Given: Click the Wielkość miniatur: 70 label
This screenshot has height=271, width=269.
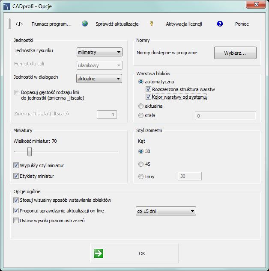Looking at the screenshot, I should point(35,141).
